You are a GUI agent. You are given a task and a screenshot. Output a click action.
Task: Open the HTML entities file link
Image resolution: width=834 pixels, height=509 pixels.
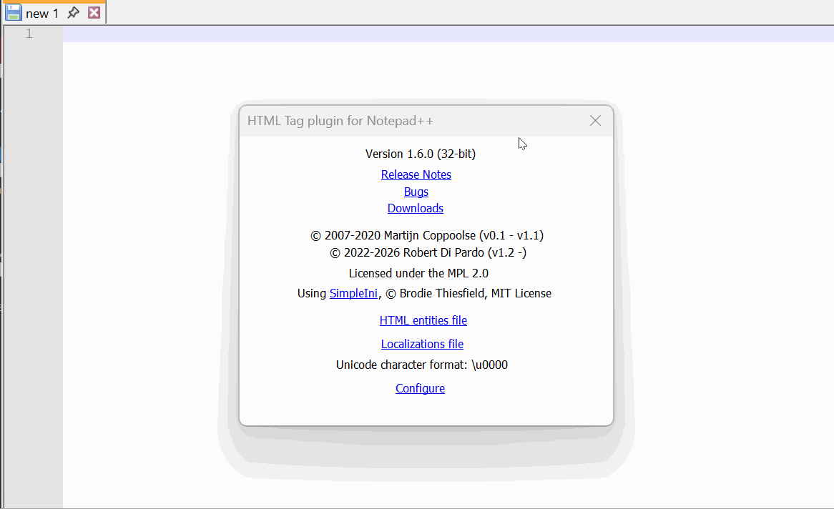point(423,320)
